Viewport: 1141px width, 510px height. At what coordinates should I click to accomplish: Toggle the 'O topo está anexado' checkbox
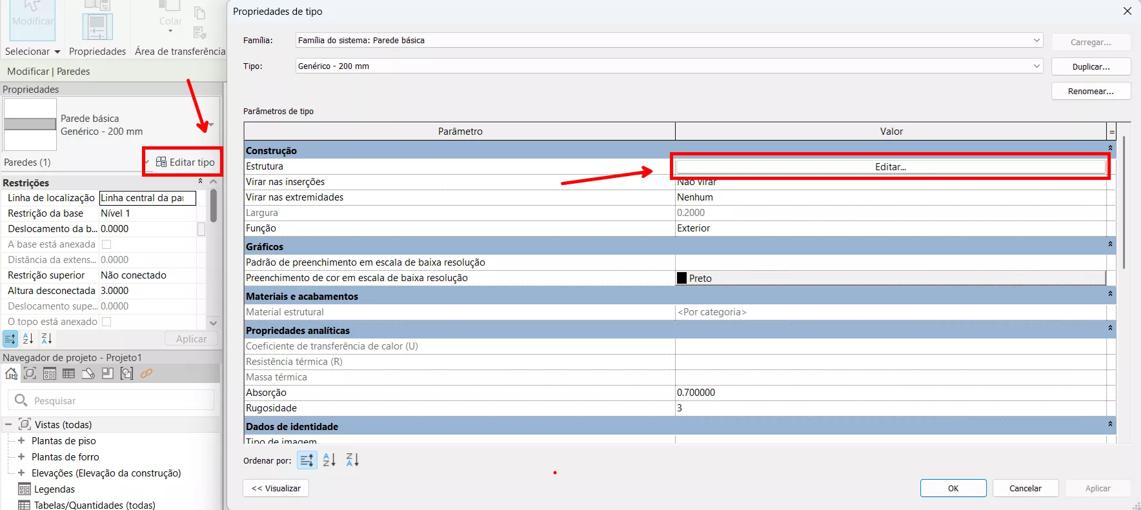click(x=107, y=322)
